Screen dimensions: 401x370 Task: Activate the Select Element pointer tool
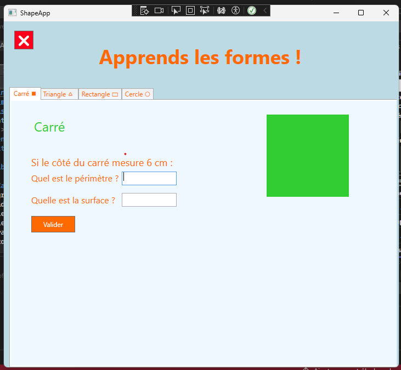click(176, 10)
